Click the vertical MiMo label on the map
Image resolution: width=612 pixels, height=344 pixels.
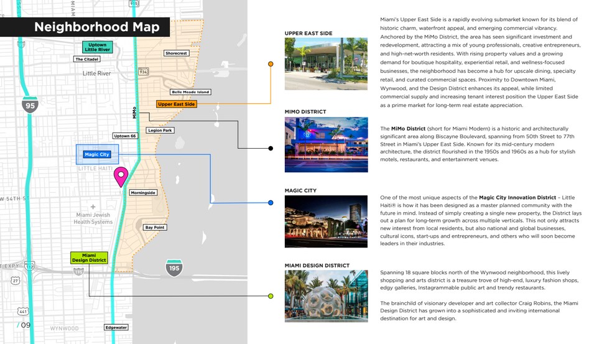[134, 113]
